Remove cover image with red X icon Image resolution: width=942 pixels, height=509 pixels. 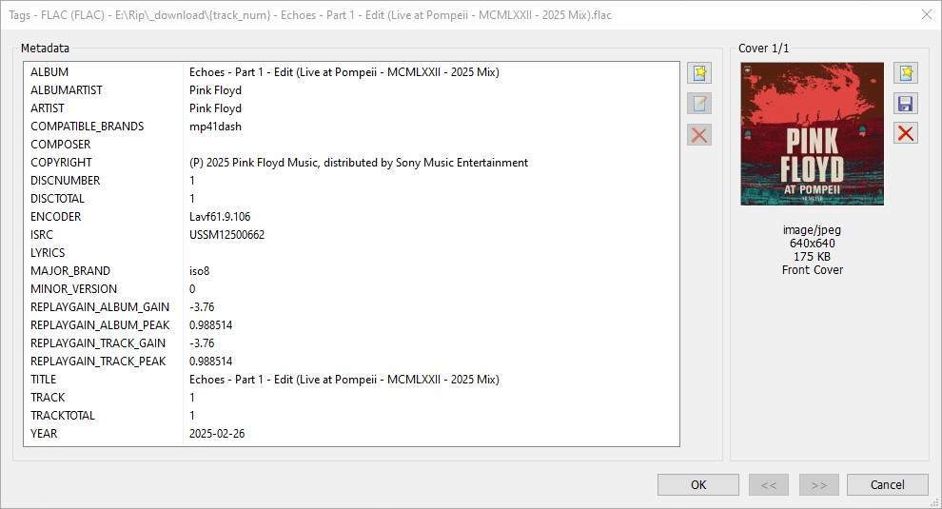coord(906,133)
